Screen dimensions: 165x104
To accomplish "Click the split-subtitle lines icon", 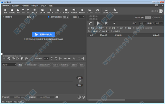I will [x=56, y=59].
